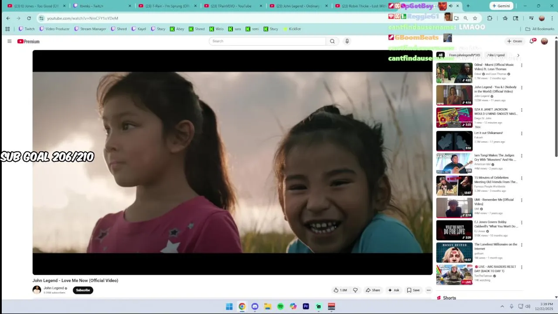Open Video Producer bookmark
Image resolution: width=558 pixels, height=314 pixels.
pos(54,29)
